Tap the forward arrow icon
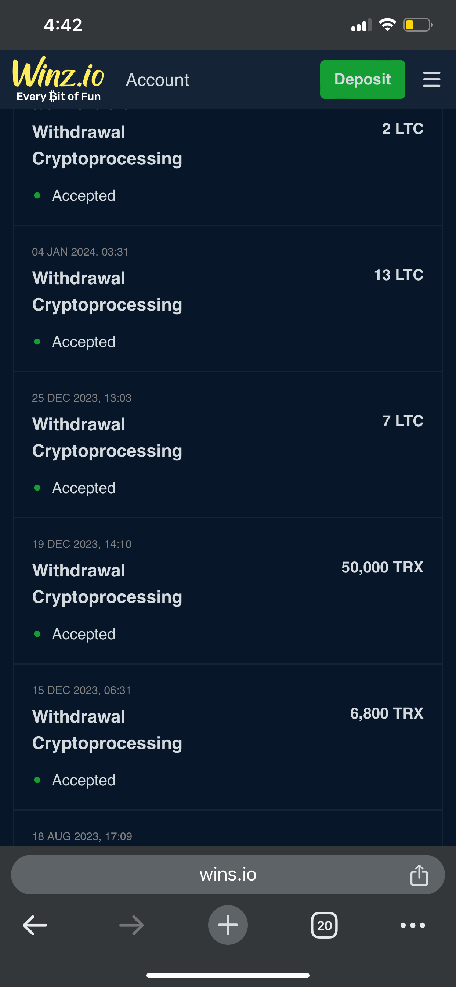Image resolution: width=456 pixels, height=987 pixels. pyautogui.click(x=131, y=925)
